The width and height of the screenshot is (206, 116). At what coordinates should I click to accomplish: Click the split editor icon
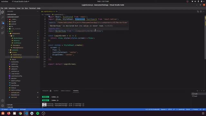[x=201, y=12]
